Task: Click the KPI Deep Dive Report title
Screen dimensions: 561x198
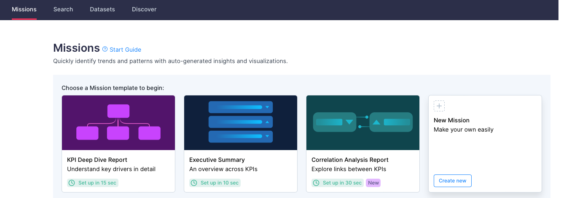Action: (x=97, y=160)
